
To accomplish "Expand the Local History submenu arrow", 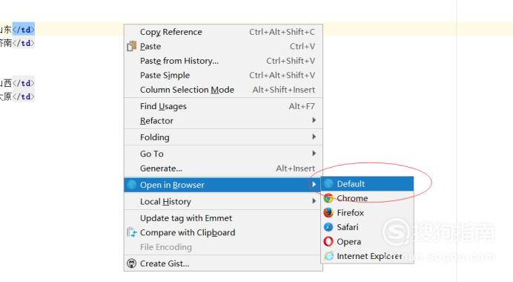I will [x=314, y=201].
